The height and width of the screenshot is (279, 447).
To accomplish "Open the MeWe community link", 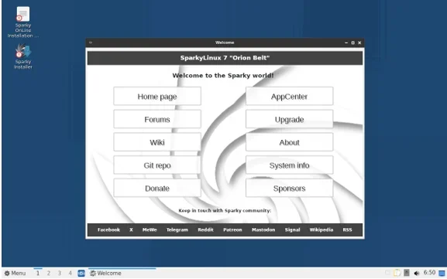I will [x=150, y=230].
